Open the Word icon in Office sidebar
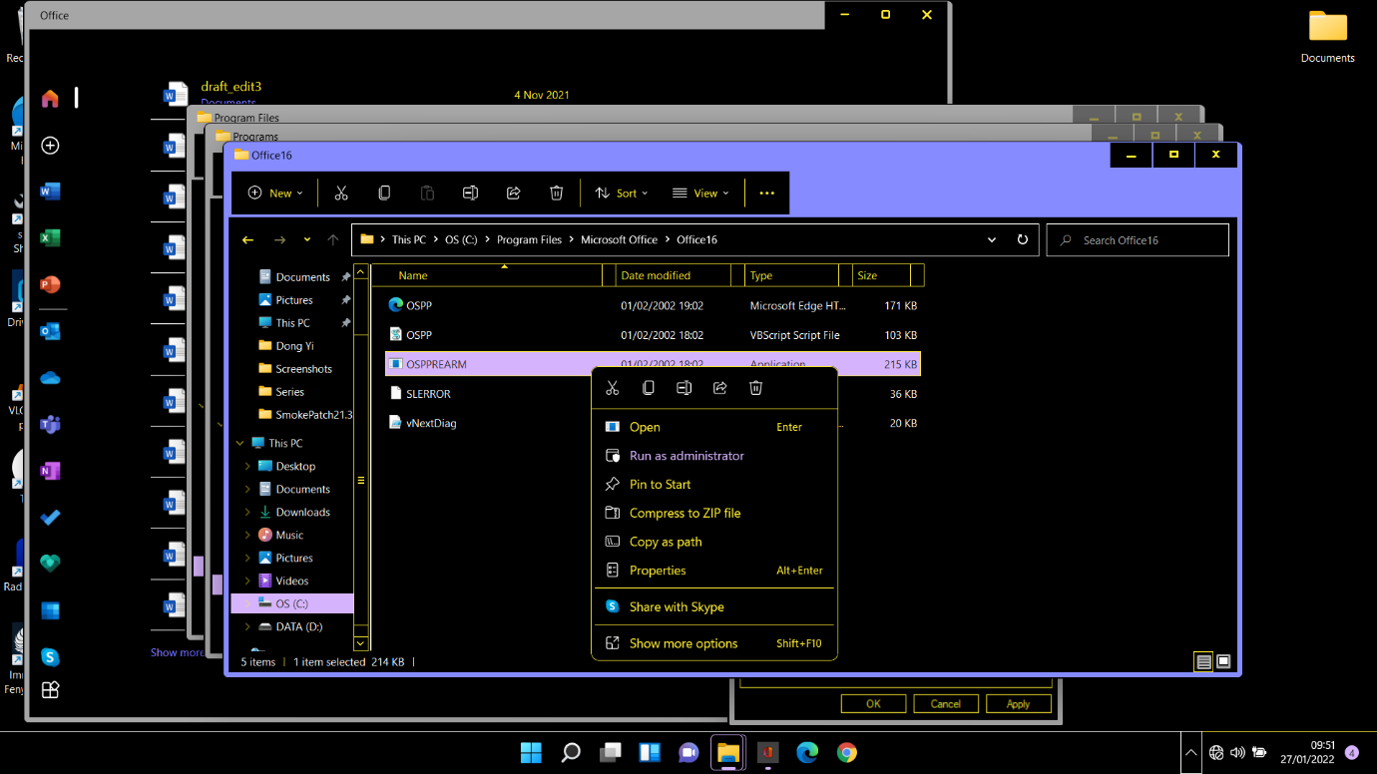This screenshot has height=774, width=1377. click(x=50, y=192)
